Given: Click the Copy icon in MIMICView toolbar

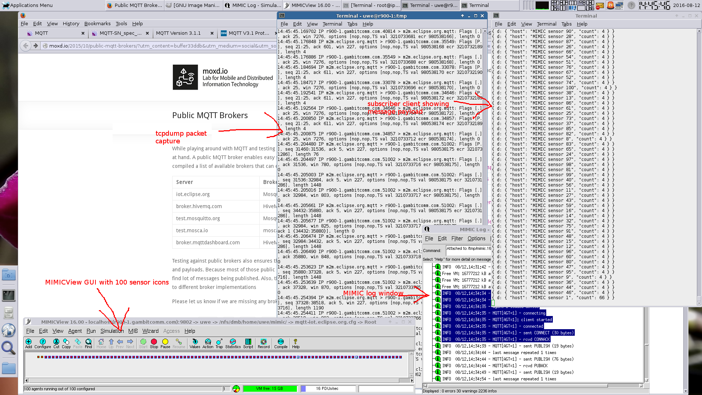Looking at the screenshot, I should 66,343.
